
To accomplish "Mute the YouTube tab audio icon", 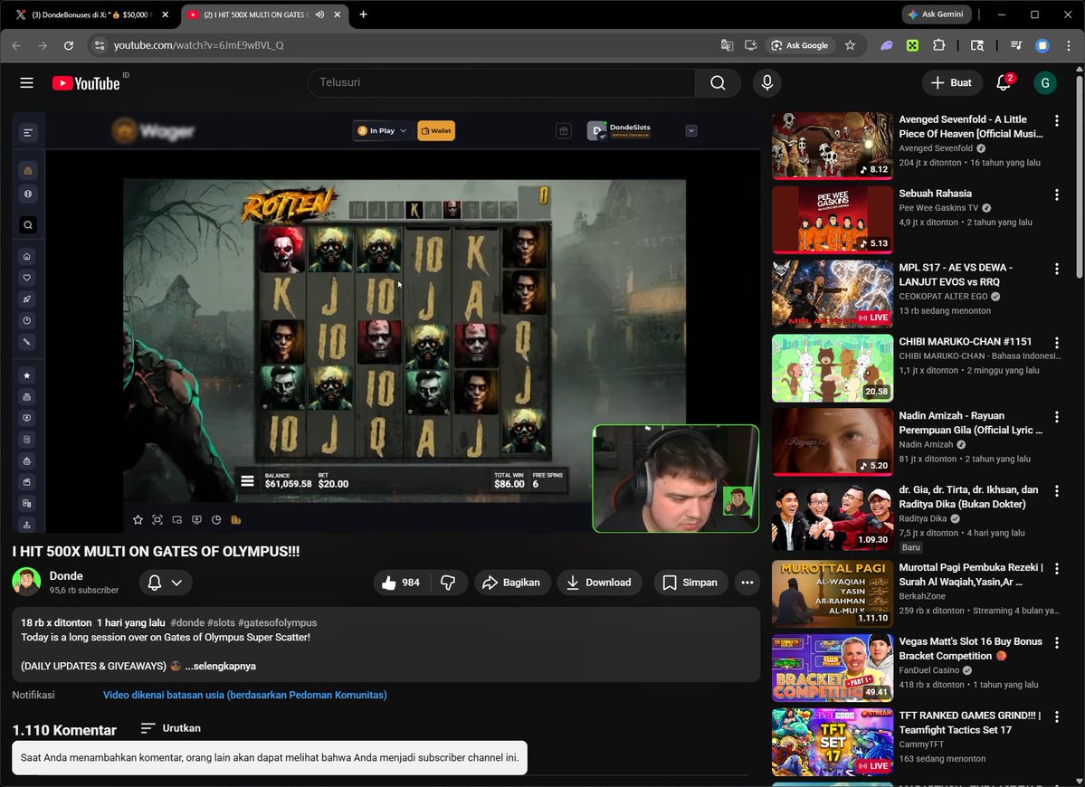I will pos(319,14).
